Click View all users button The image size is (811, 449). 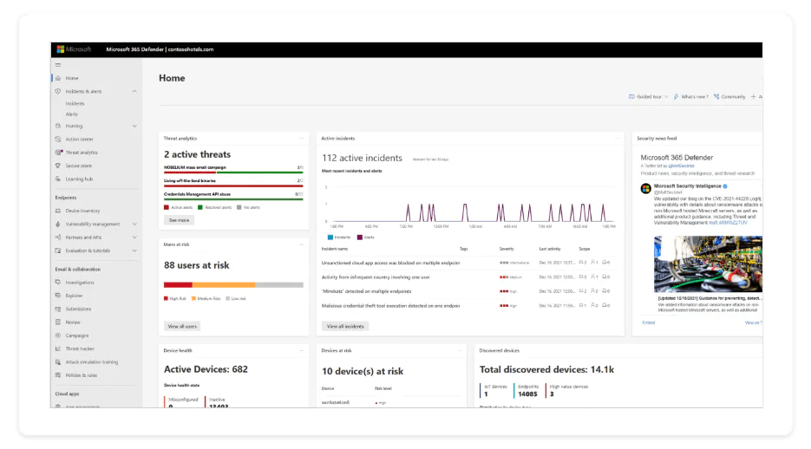(182, 326)
